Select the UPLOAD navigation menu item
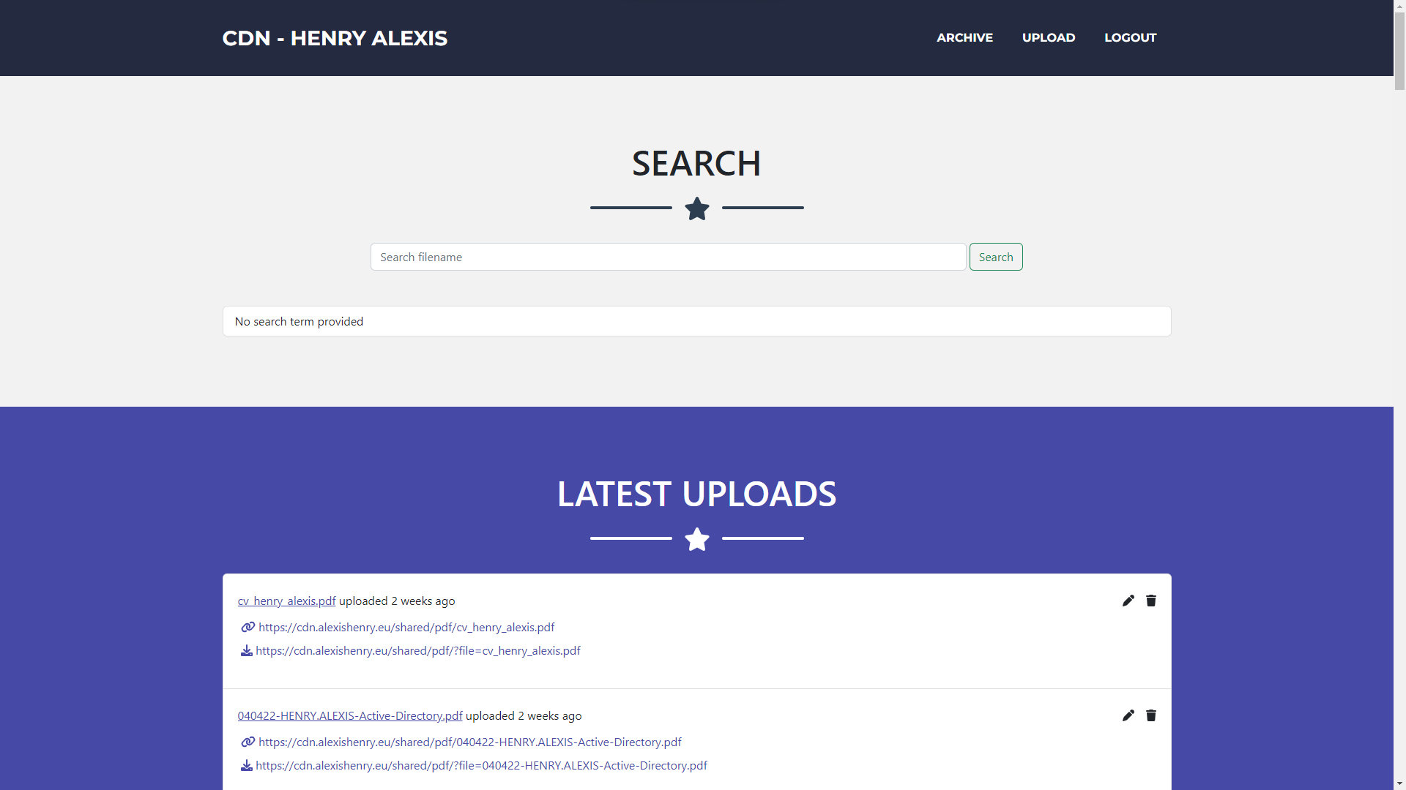 1048,37
